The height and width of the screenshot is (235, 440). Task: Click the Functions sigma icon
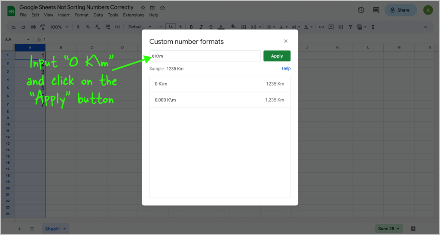pos(373,27)
